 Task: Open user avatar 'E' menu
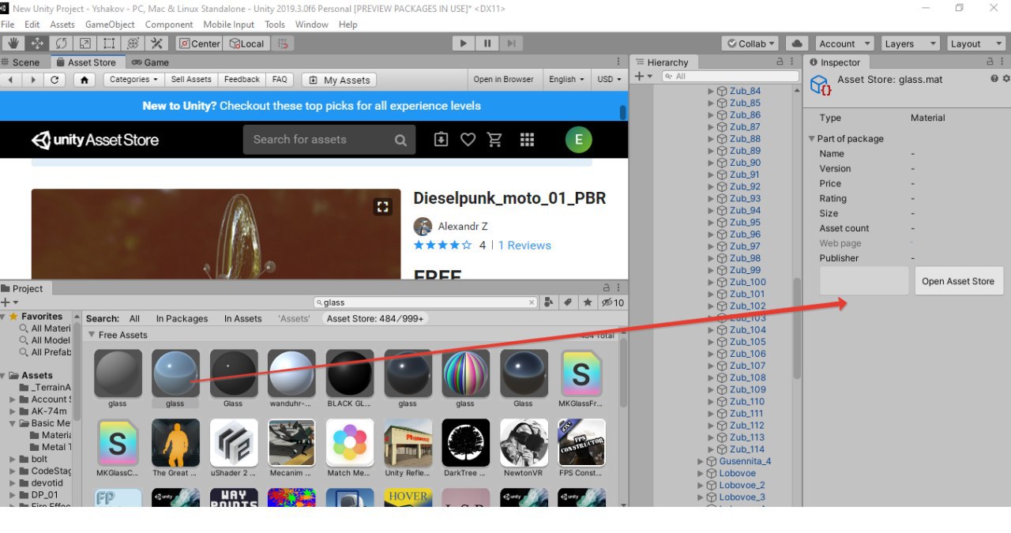tap(578, 140)
